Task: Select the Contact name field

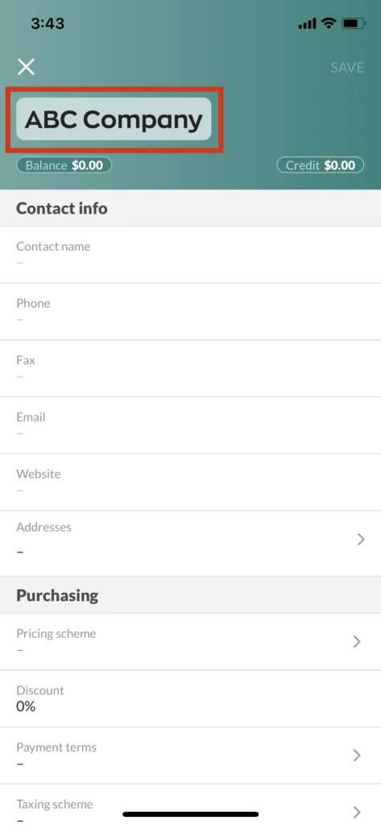Action: point(190,255)
